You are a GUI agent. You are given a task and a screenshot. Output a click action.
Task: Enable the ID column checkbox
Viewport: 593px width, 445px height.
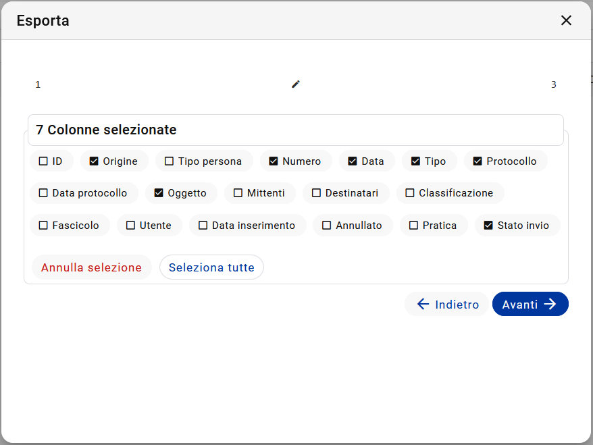(43, 161)
